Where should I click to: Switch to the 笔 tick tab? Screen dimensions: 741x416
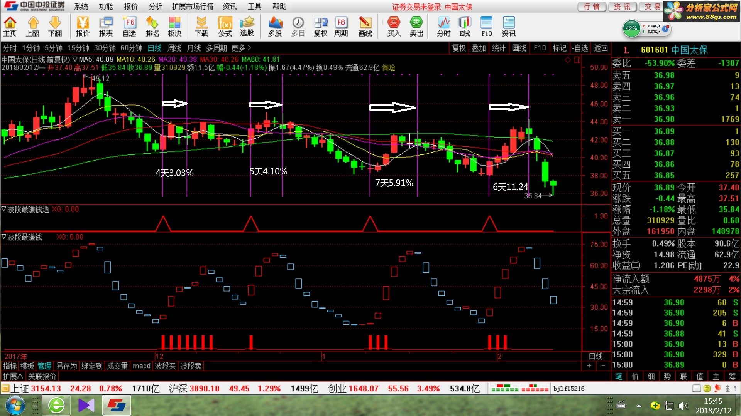tap(619, 376)
